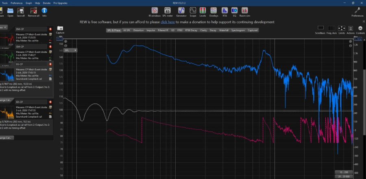The width and height of the screenshot is (366, 179).
Task: Click the right-side vertical scrollbar
Action: (365, 102)
